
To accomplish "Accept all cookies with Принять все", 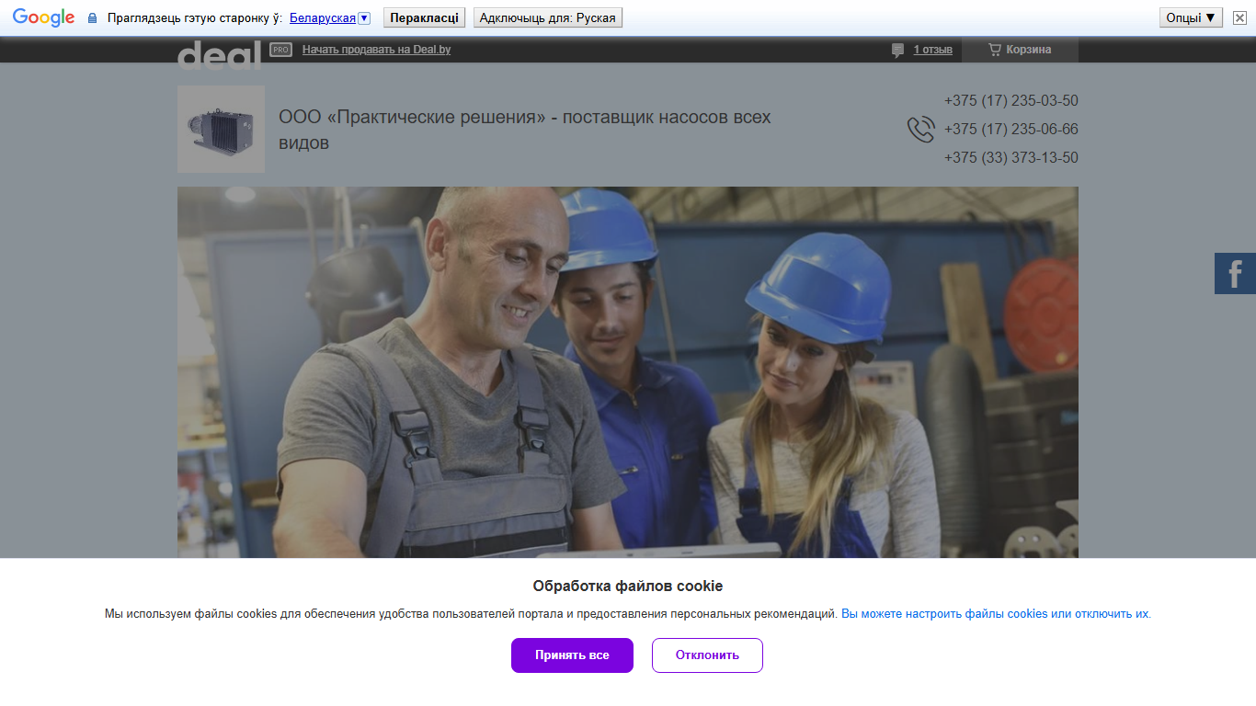I will 572,655.
